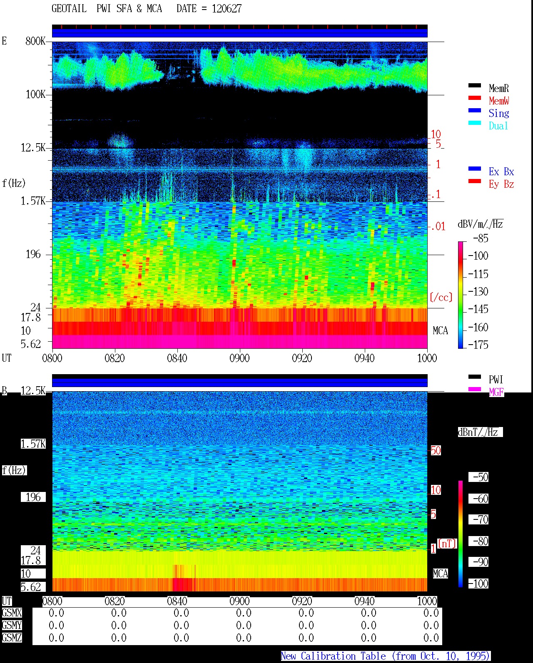
Task: Click the 0800 time tick under E panel
Action: pyautogui.click(x=52, y=358)
